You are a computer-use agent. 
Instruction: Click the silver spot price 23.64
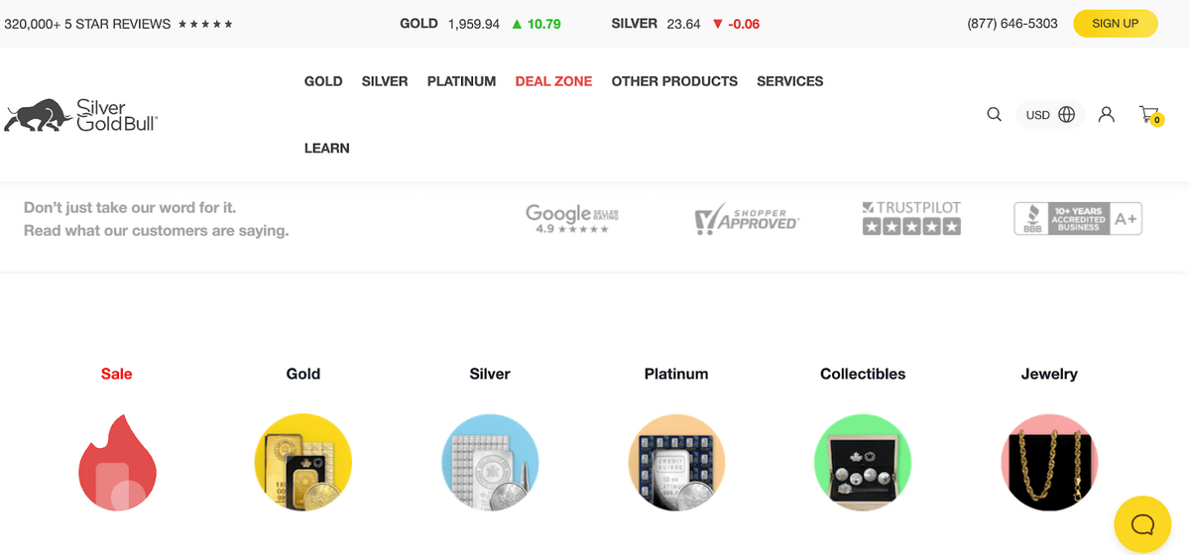684,24
